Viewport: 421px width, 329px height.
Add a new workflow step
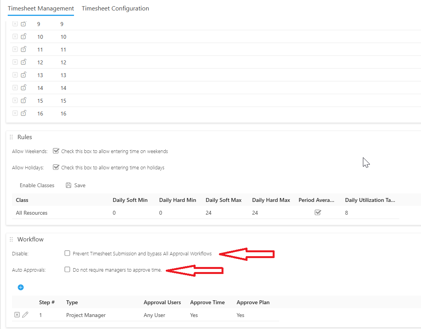pyautogui.click(x=21, y=288)
